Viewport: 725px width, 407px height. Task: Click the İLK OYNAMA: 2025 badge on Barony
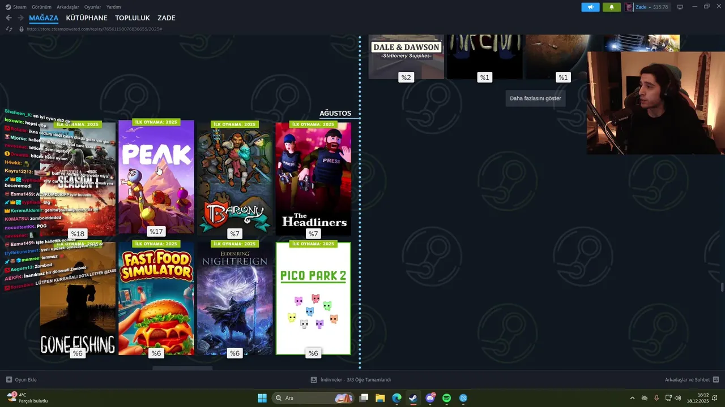coord(234,124)
